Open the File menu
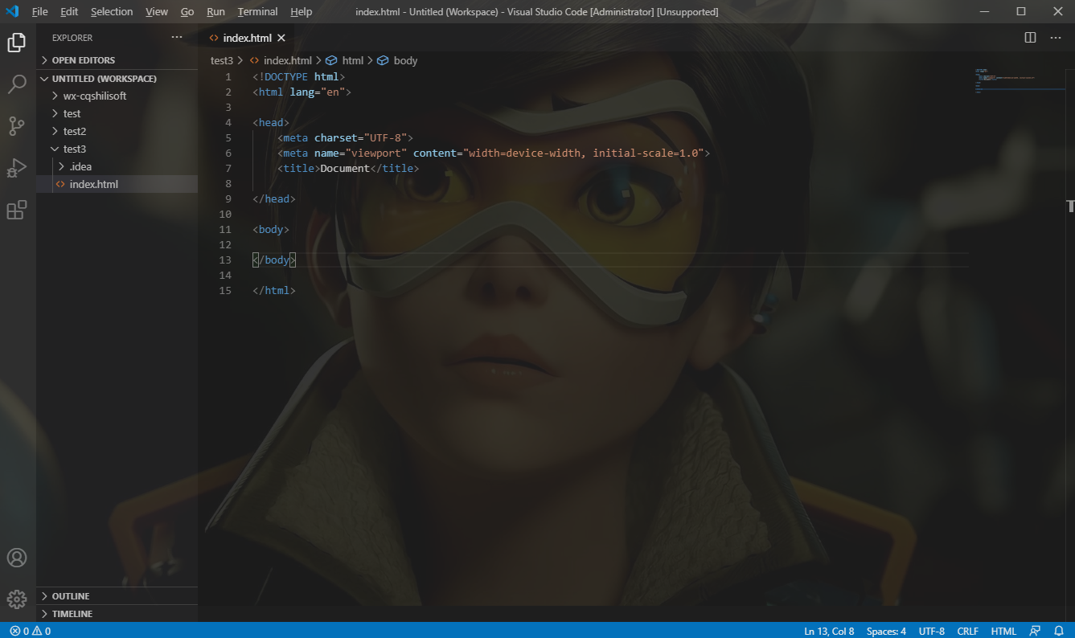The width and height of the screenshot is (1075, 638). coord(39,11)
